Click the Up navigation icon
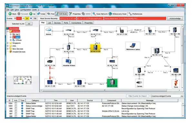This screenshot has height=123, width=192. (31, 14)
